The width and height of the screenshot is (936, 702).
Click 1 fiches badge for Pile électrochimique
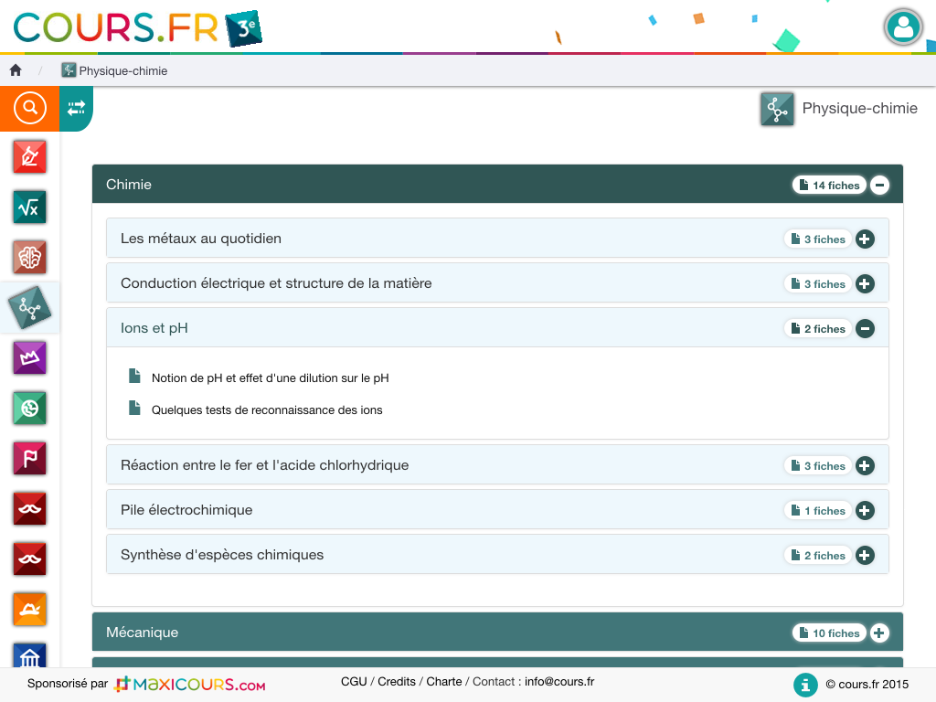coord(818,510)
